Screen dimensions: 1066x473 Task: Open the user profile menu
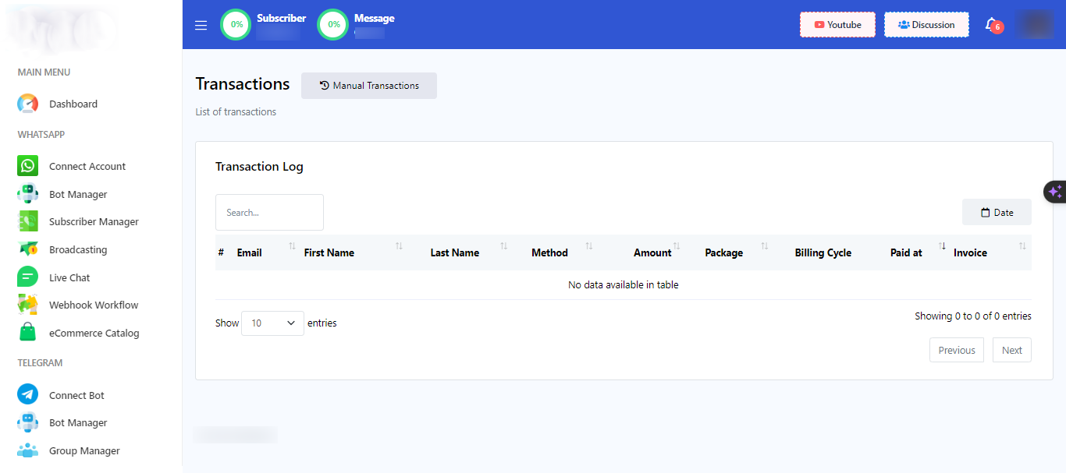tap(1036, 25)
